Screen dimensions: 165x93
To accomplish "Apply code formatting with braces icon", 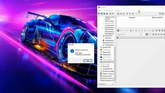I will pyautogui.click(x=150, y=30).
